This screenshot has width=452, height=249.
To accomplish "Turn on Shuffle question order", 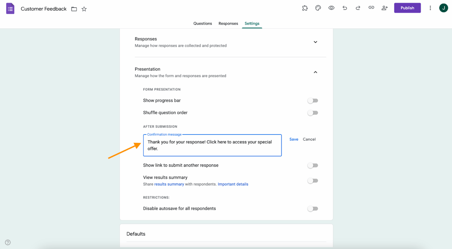I will pyautogui.click(x=313, y=113).
